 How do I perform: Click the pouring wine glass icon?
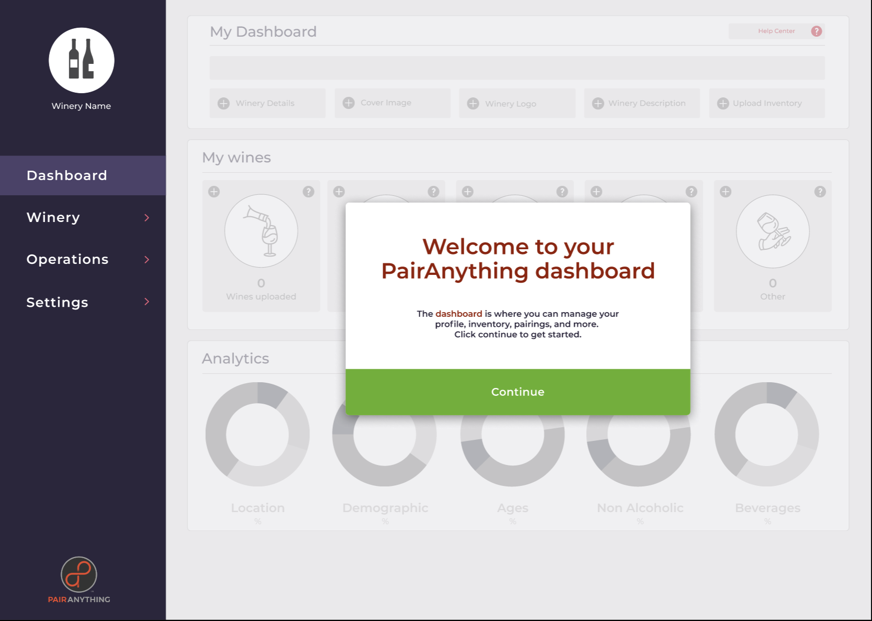coord(261,231)
